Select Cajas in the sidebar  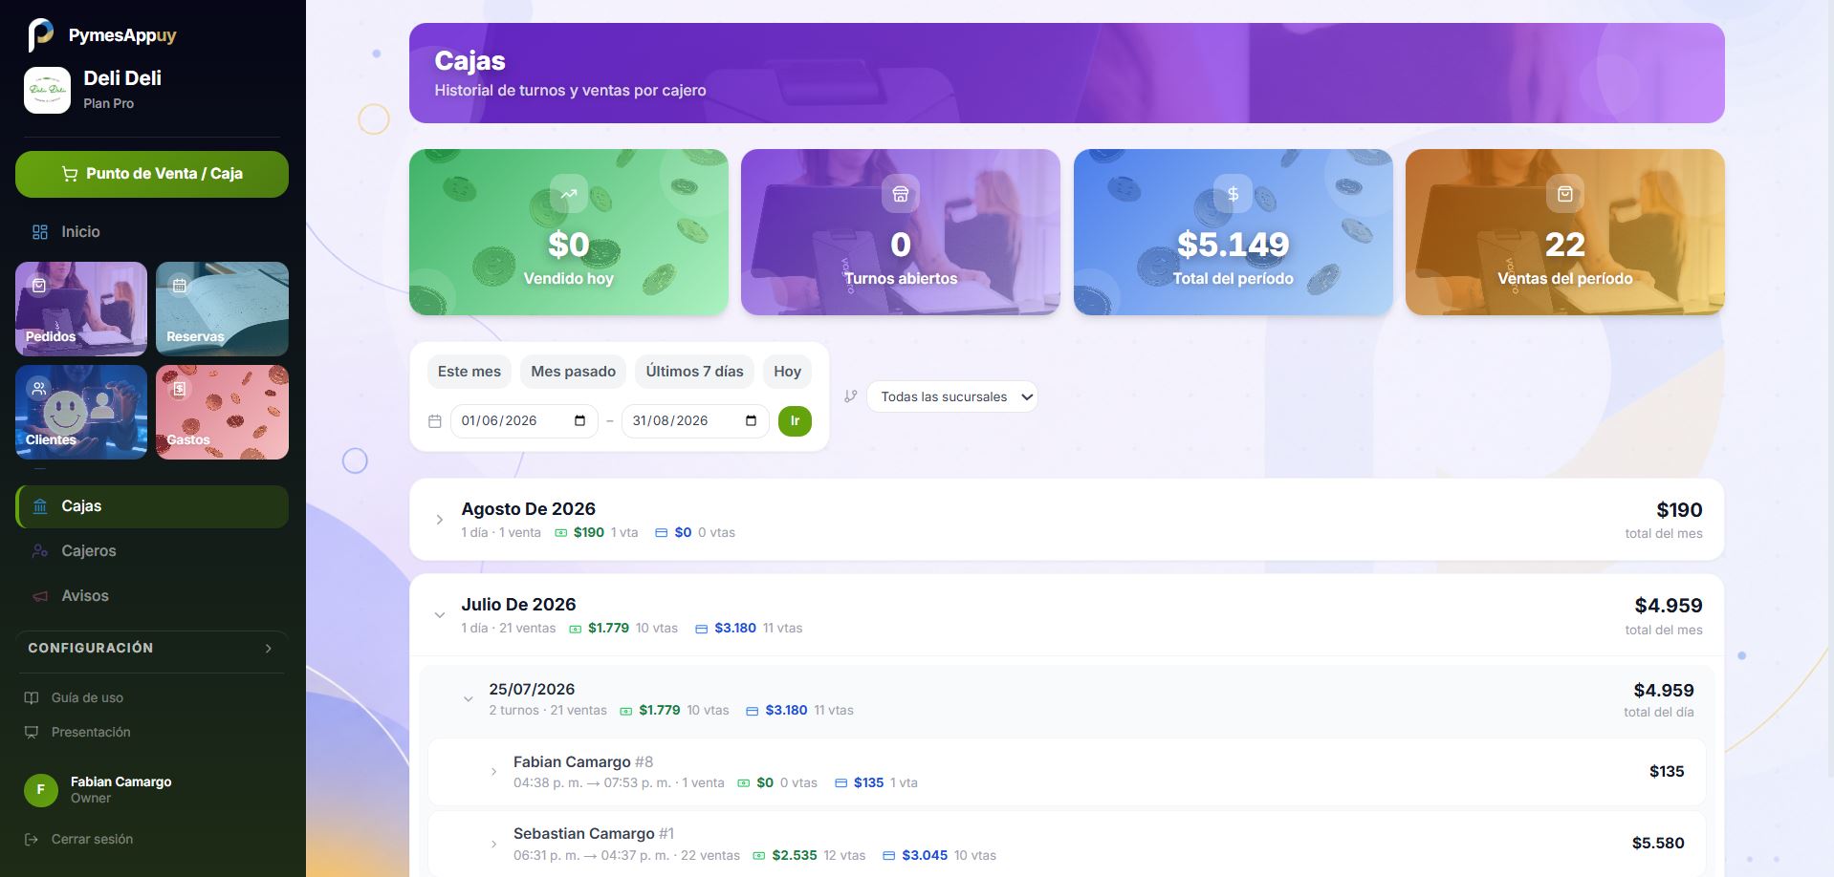coord(152,506)
